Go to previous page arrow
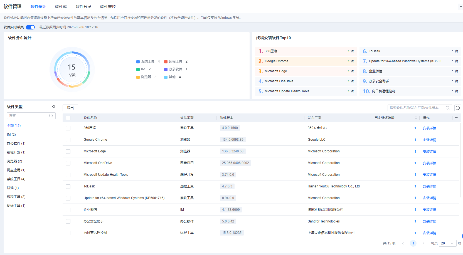Image resolution: width=463 pixels, height=255 pixels. (403, 243)
